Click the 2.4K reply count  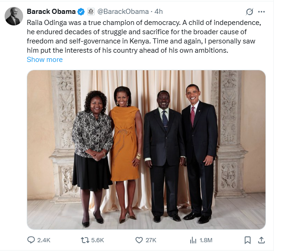tap(43, 240)
